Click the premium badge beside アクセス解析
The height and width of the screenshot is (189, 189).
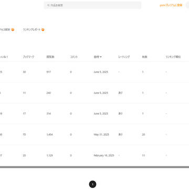point(13,30)
